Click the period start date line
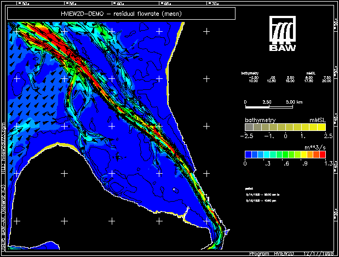Image resolution: width=339 pixels, height=257 pixels. click(263, 195)
